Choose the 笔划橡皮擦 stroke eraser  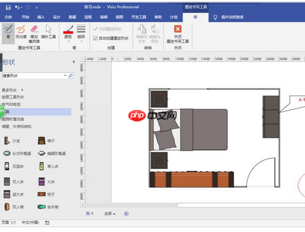pos(34,34)
